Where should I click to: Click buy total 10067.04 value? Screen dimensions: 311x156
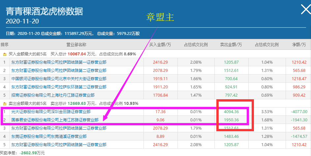[x=77, y=54]
